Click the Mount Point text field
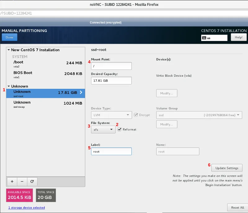 pyautogui.click(x=111, y=66)
